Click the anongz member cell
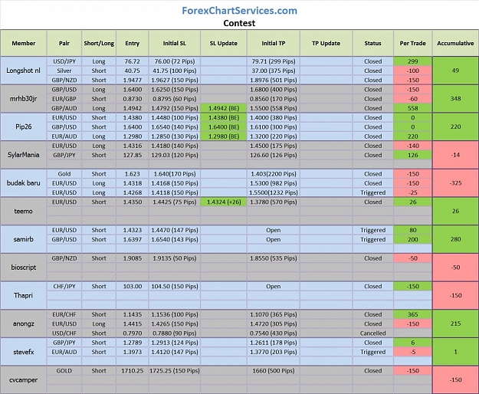479x394 pixels. 24,323
